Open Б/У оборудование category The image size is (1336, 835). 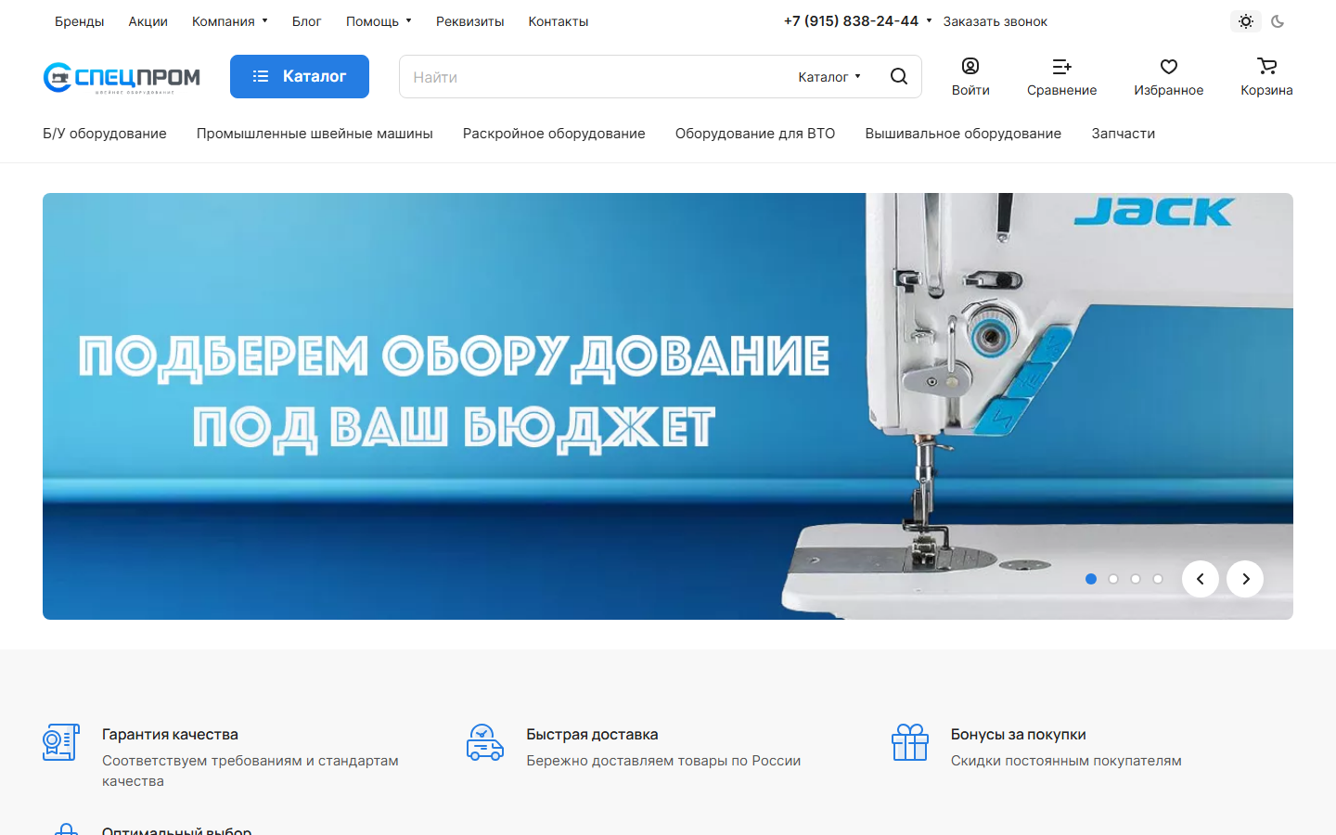coord(105,134)
